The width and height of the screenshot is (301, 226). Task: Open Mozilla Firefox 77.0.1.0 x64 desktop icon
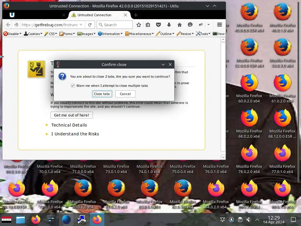(x=282, y=159)
